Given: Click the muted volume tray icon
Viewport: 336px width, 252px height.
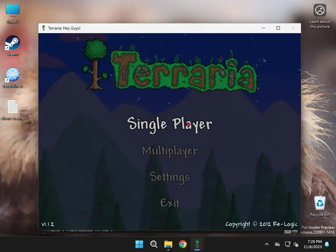Looking at the screenshot, I should tap(296, 244).
